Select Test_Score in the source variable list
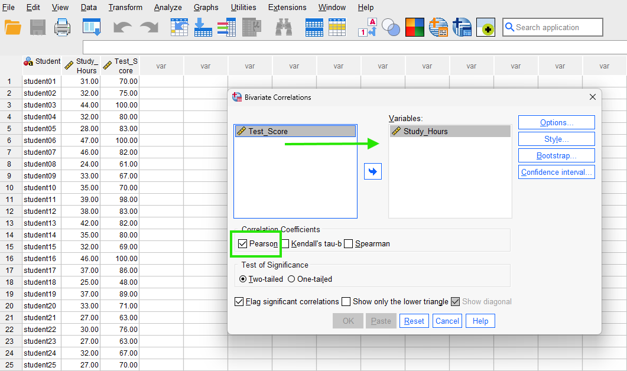The image size is (627, 371). tap(295, 131)
